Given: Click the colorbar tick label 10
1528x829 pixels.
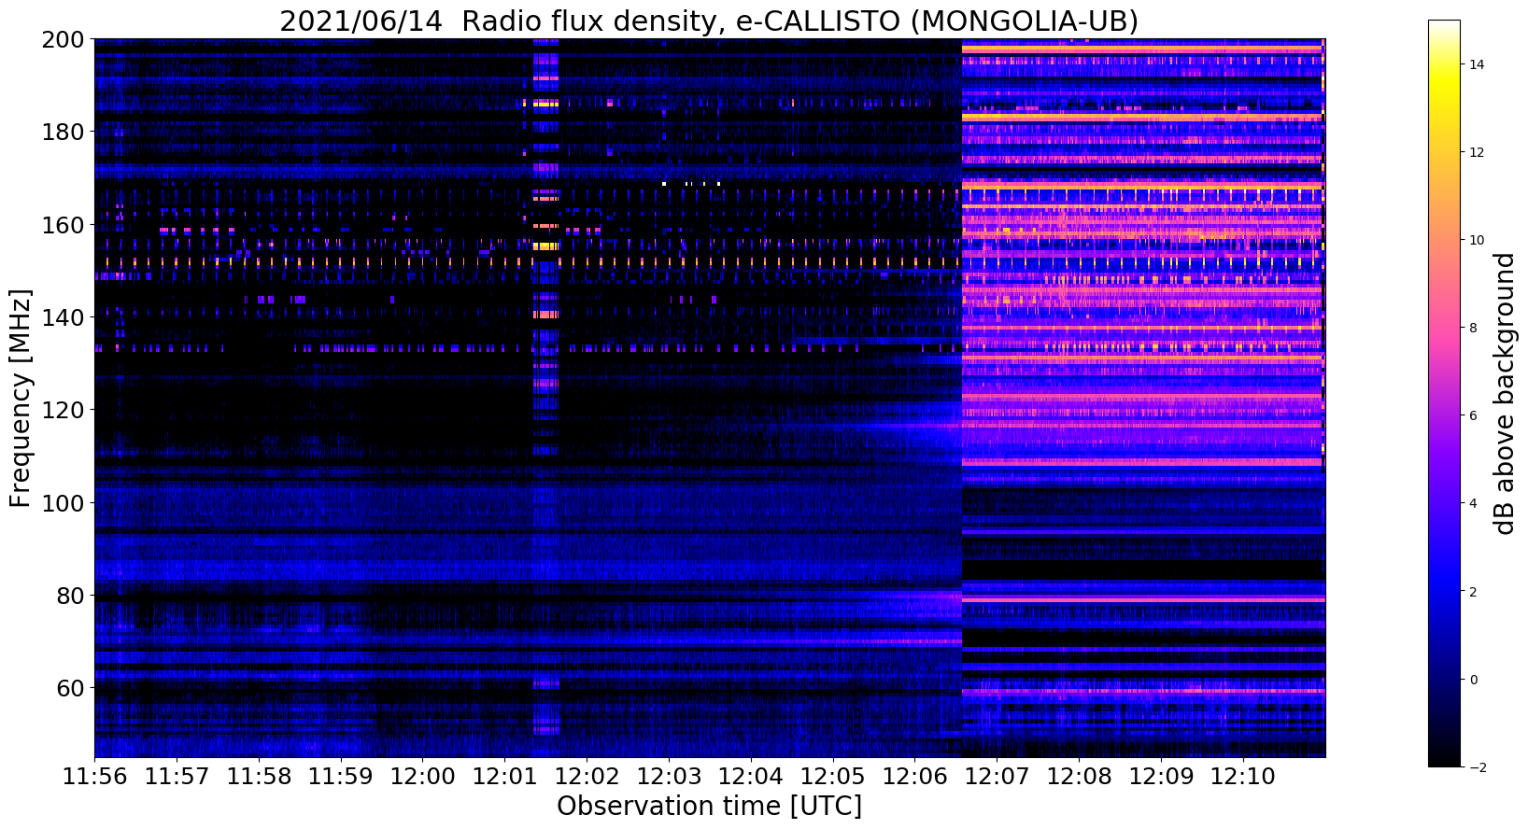Looking at the screenshot, I should (1477, 240).
